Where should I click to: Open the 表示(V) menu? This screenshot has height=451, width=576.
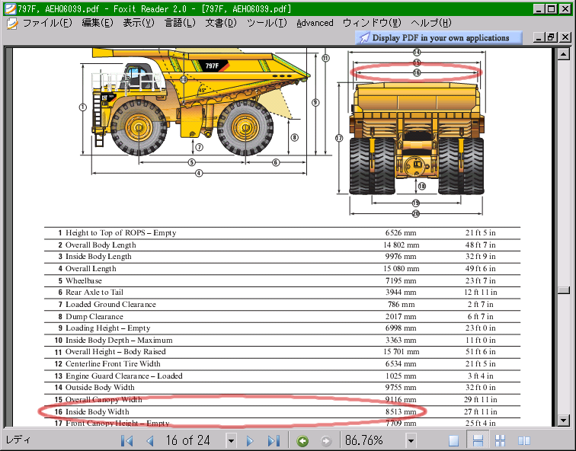[x=139, y=23]
